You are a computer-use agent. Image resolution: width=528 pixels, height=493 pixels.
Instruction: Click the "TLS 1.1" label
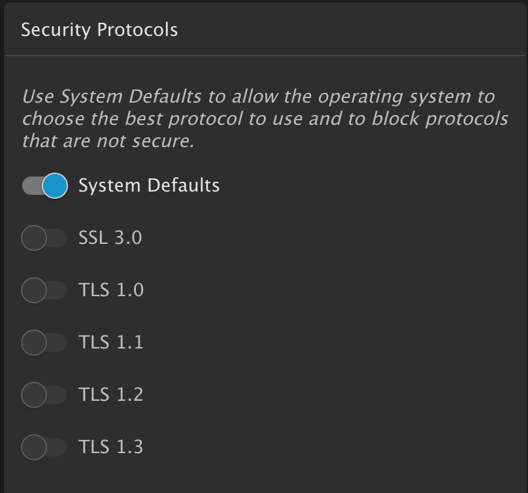110,343
